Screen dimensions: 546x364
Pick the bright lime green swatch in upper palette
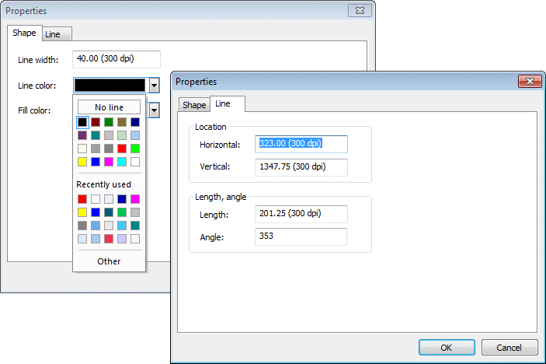point(135,149)
